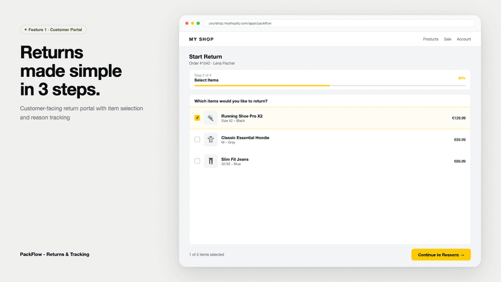The image size is (501, 282).
Task: Click the 50% progress percentage
Action: 462,78
